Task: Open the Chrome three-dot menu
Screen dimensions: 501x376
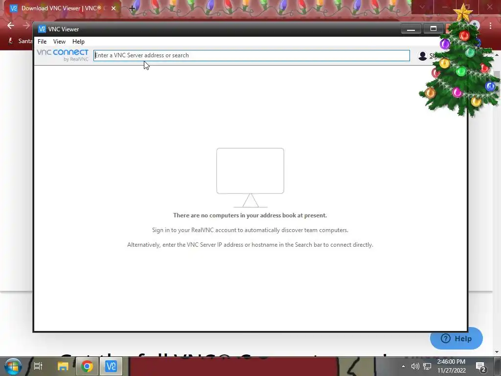Action: click(490, 25)
